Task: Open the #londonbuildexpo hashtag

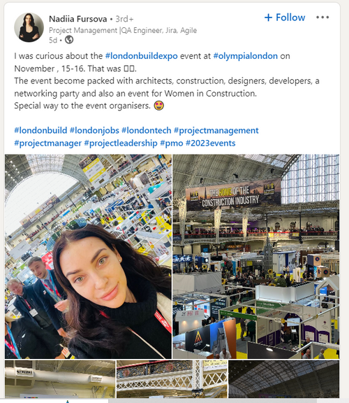Action: pyautogui.click(x=141, y=56)
